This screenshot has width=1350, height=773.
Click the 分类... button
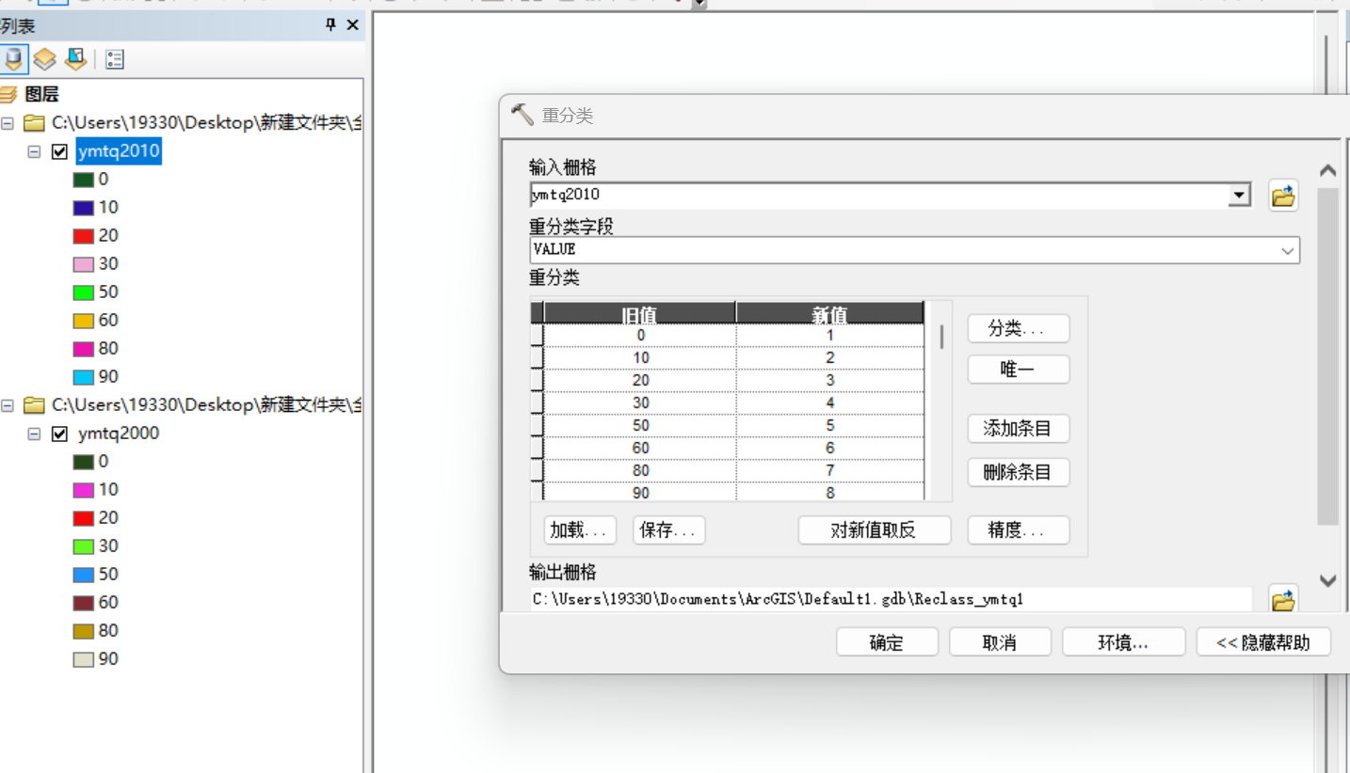[1019, 328]
